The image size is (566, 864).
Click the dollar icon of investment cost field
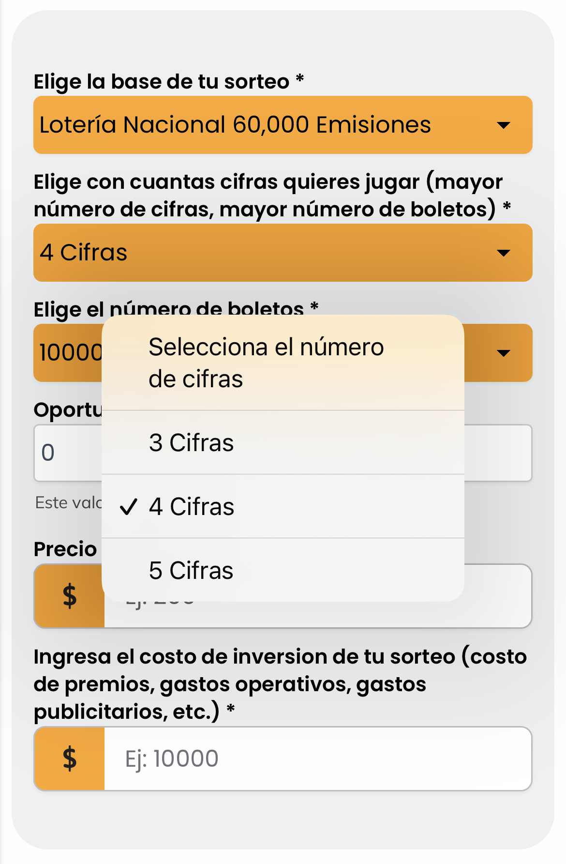click(70, 758)
